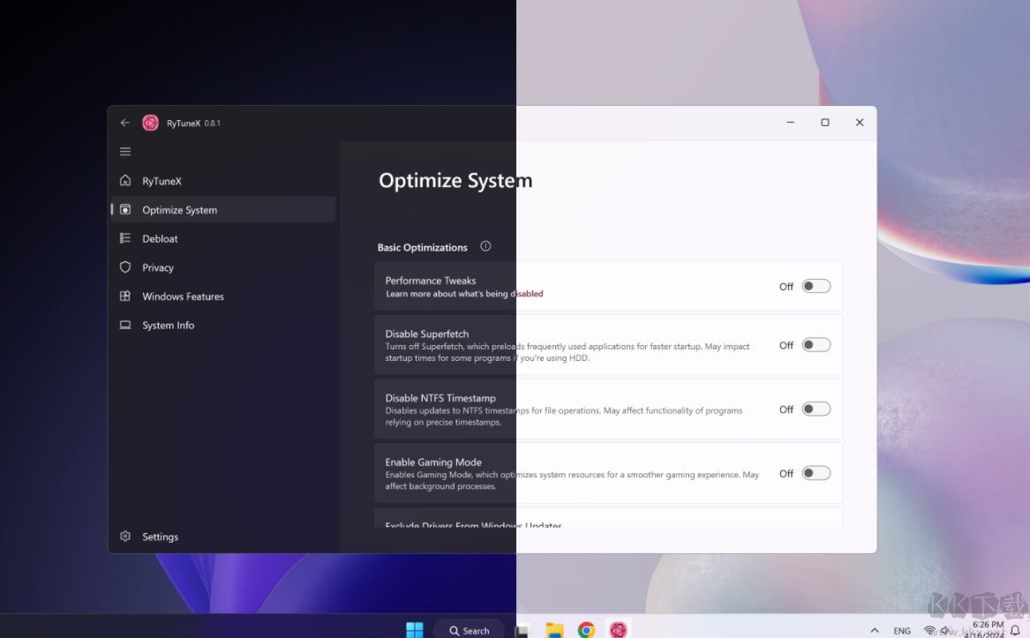
Task: View the System Info page
Action: [168, 326]
